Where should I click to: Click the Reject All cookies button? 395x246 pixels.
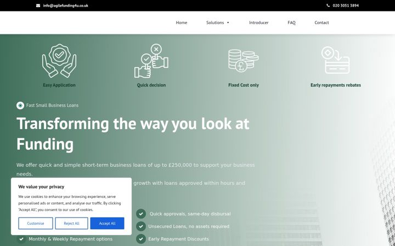[71, 224]
